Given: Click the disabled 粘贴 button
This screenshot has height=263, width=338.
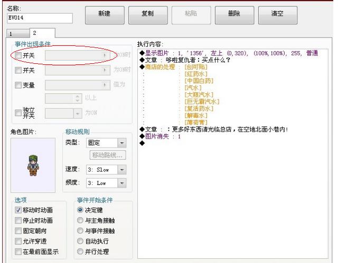Looking at the screenshot, I should [x=191, y=15].
